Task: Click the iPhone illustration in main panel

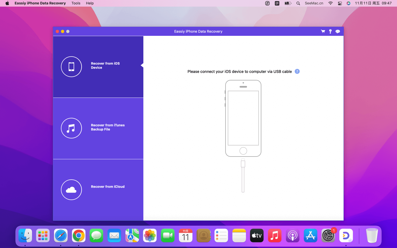Action: coord(243,118)
